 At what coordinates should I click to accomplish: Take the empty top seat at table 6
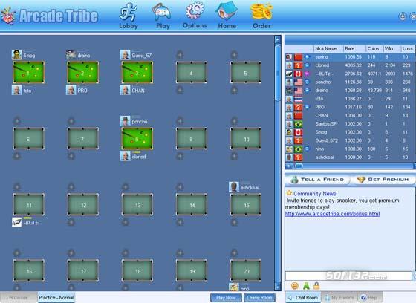tap(17, 121)
